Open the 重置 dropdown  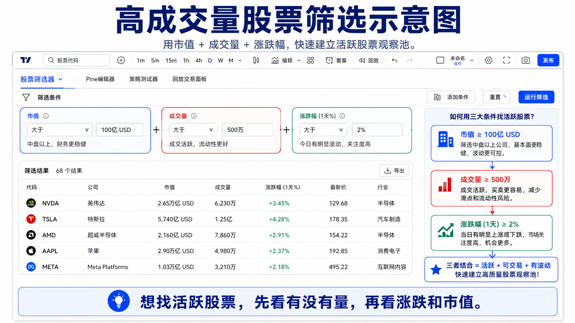click(x=497, y=97)
